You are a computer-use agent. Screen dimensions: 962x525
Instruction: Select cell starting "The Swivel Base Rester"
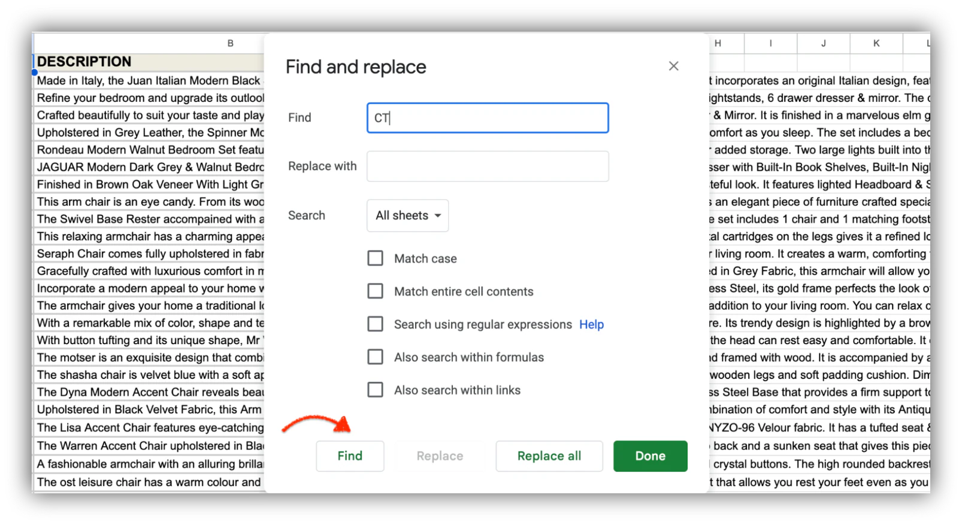pyautogui.click(x=149, y=220)
